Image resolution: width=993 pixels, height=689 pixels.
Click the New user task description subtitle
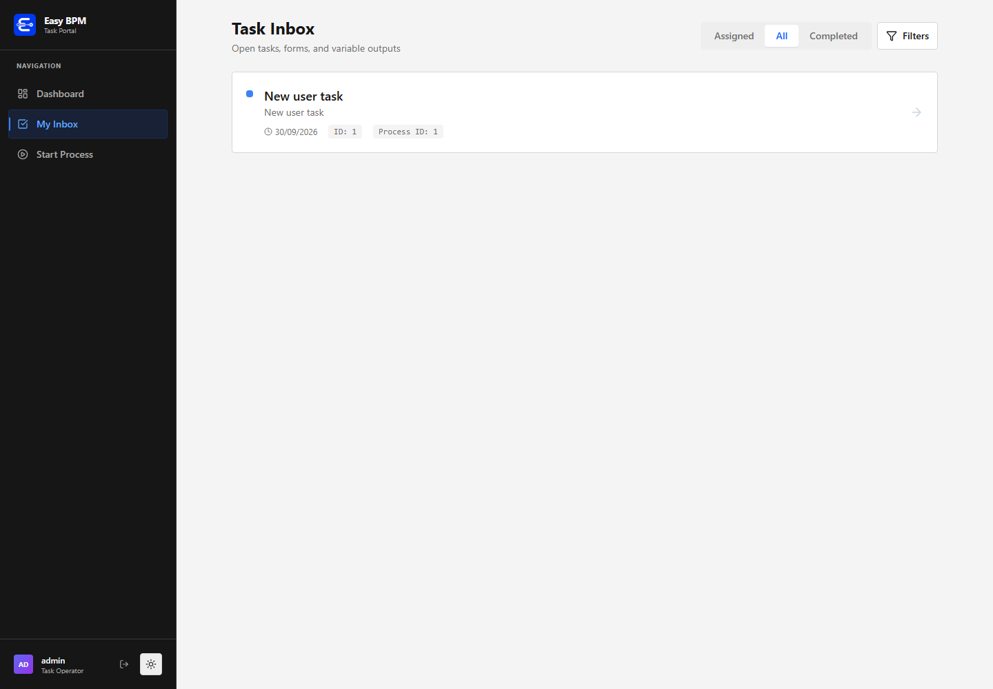pyautogui.click(x=294, y=112)
